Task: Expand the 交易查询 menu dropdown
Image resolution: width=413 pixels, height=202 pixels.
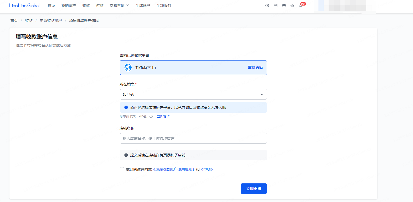Action: coord(119,6)
